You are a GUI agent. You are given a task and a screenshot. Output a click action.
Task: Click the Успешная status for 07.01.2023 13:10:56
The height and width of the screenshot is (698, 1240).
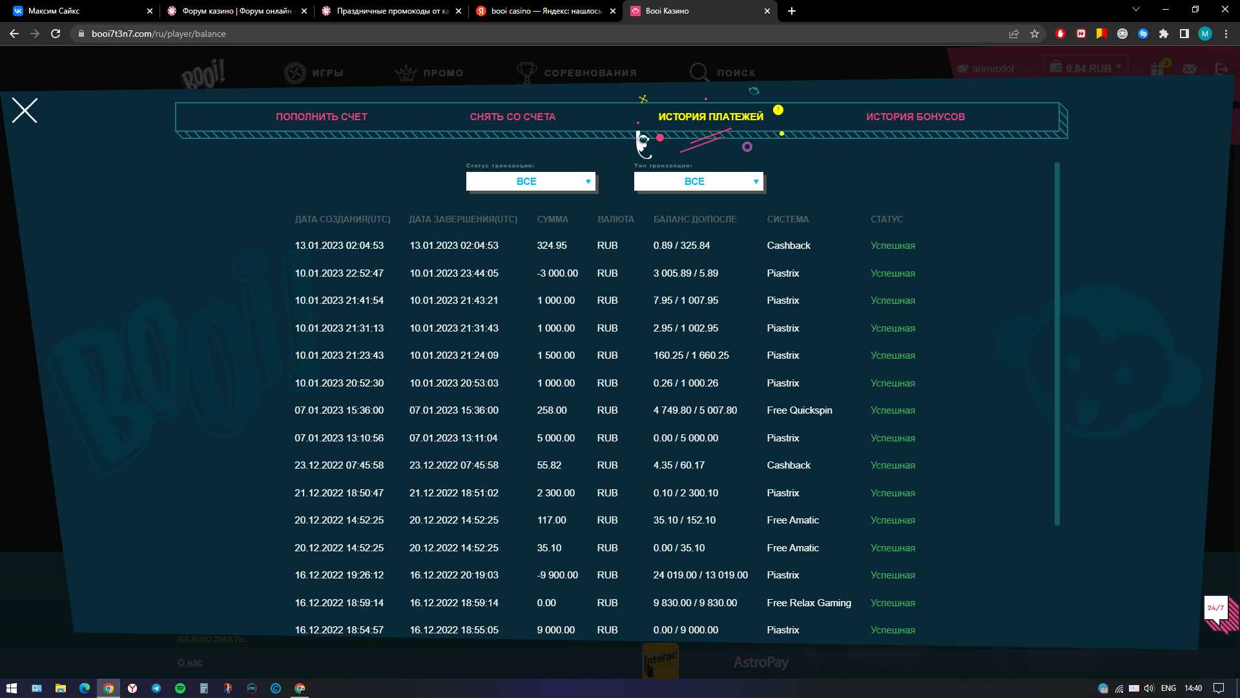coord(893,438)
